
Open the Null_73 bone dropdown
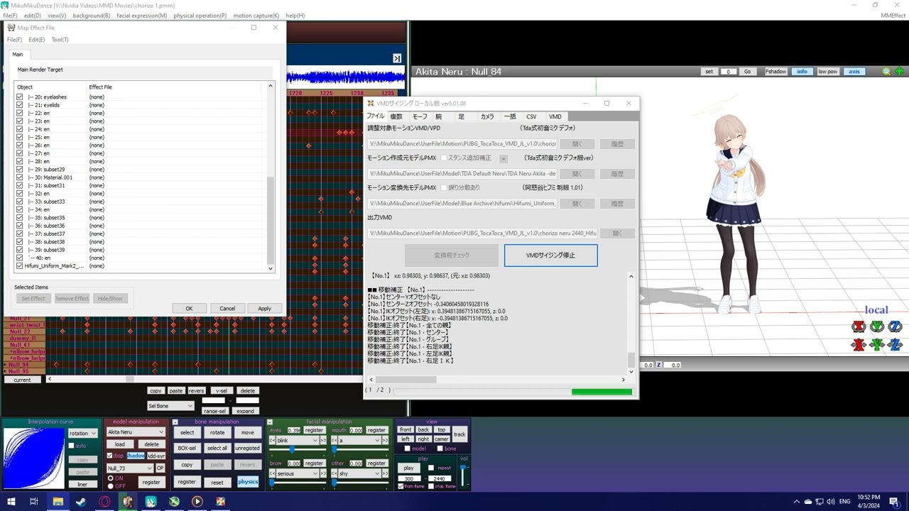pyautogui.click(x=130, y=468)
